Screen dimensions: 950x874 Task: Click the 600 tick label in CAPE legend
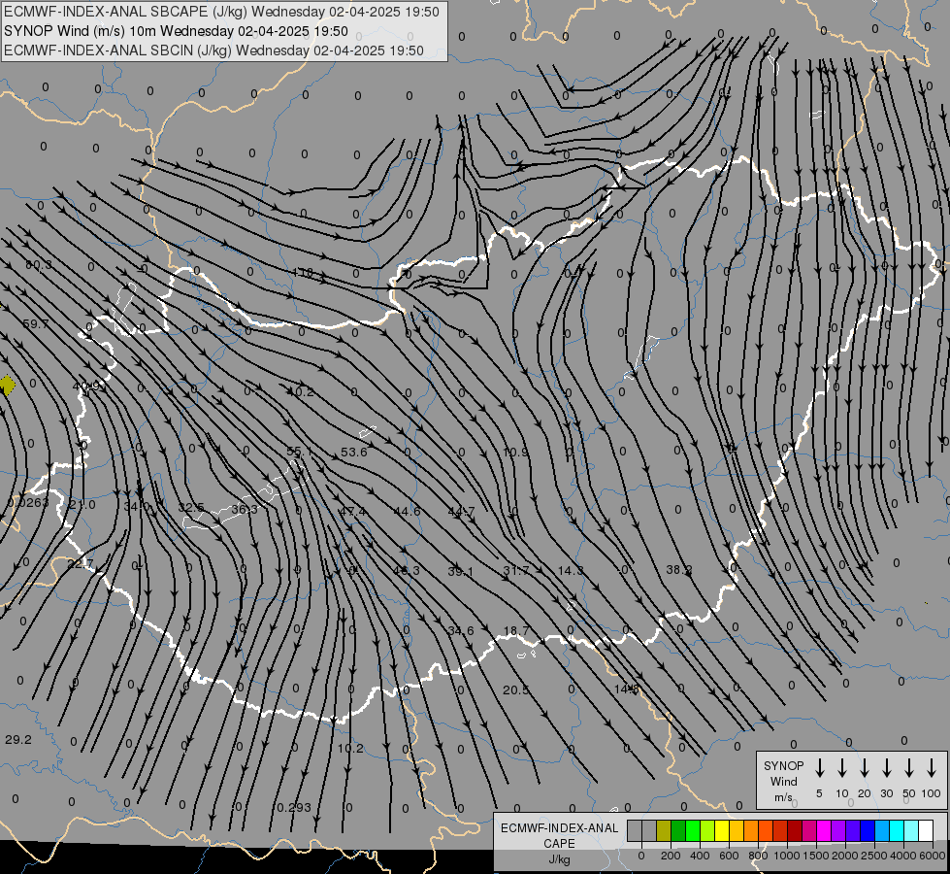(729, 856)
